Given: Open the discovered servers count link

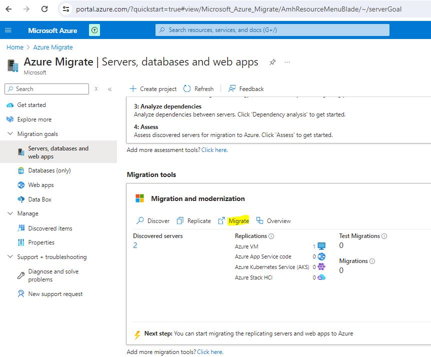Looking at the screenshot, I should [135, 245].
